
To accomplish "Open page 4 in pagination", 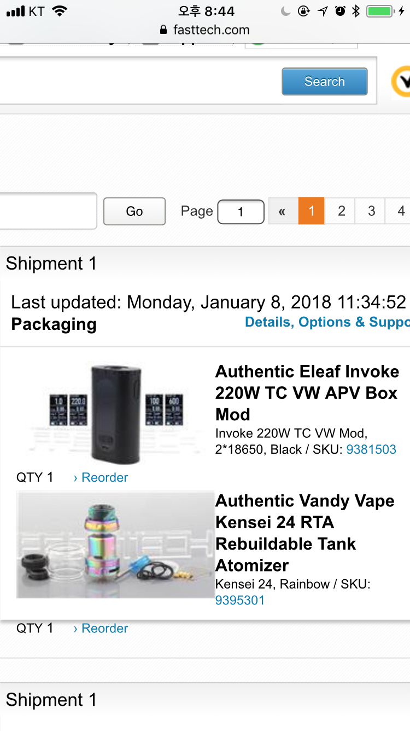I will [x=401, y=211].
